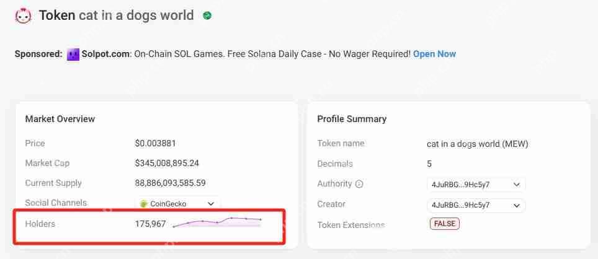Viewport: 598px width, 259px height.
Task: Click the price value $0.003881
Action: coord(155,143)
